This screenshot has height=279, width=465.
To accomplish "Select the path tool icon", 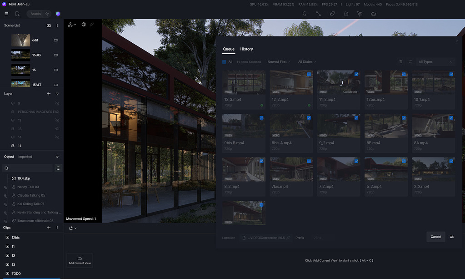I will [318, 14].
